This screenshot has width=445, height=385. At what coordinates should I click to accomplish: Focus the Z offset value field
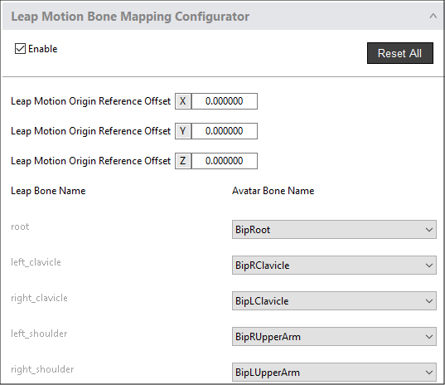pos(225,161)
